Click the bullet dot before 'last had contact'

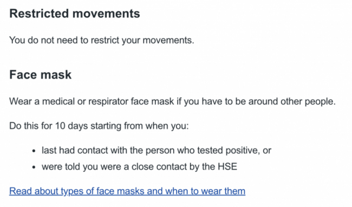34,151
